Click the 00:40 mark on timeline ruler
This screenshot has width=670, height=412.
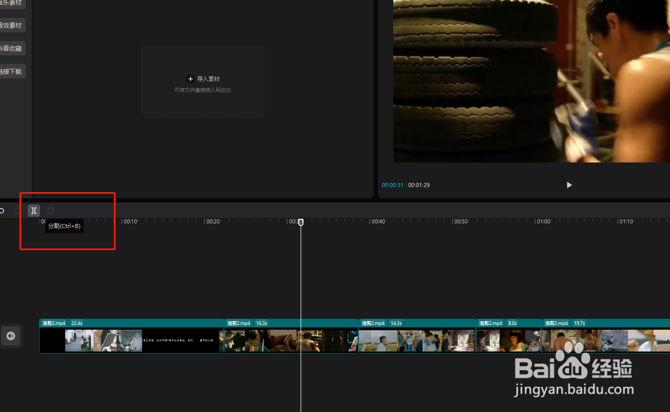click(x=378, y=221)
